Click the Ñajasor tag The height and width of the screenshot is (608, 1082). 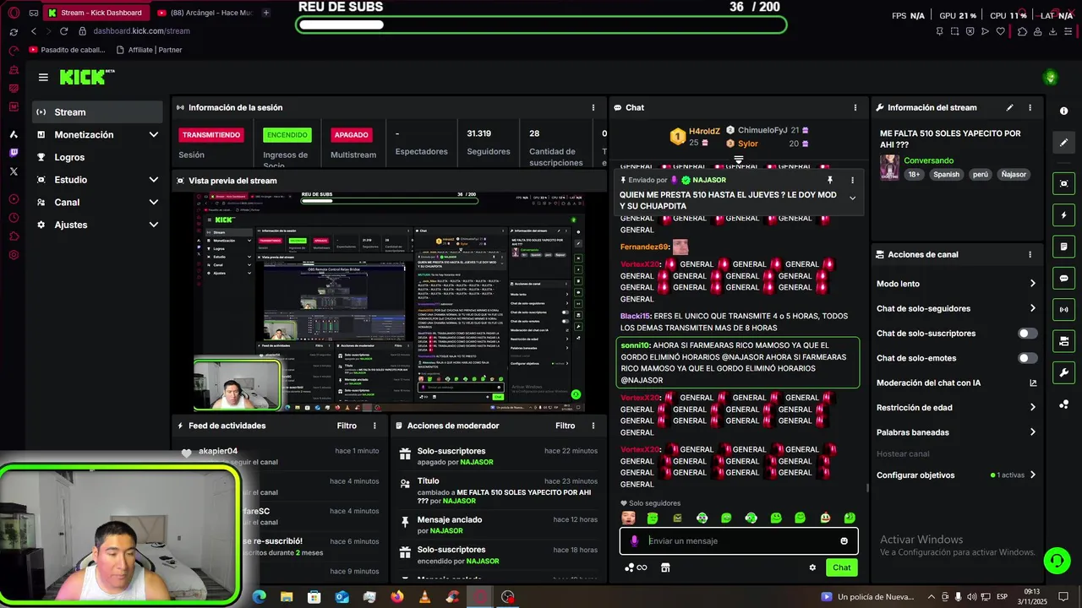coord(1014,175)
